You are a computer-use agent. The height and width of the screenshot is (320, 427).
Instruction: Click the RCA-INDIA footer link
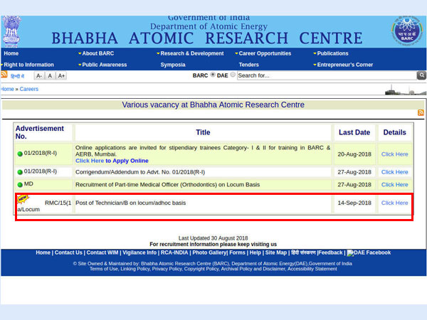click(x=174, y=252)
